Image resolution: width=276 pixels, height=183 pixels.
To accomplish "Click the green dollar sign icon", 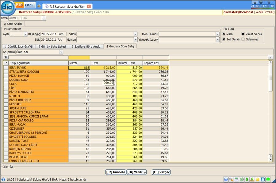I will [247, 179].
